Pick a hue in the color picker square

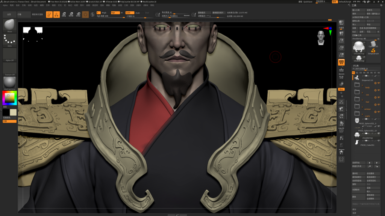pos(9,98)
